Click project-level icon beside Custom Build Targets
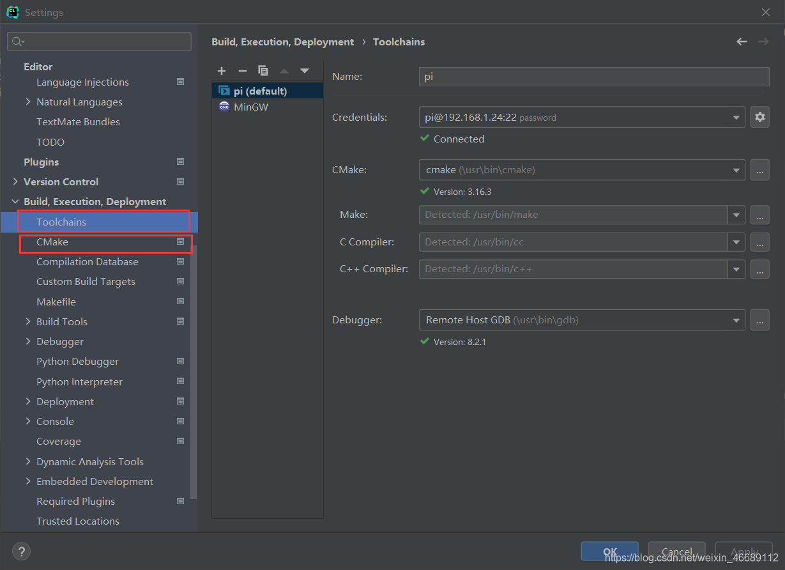Image resolution: width=785 pixels, height=570 pixels. click(x=181, y=281)
